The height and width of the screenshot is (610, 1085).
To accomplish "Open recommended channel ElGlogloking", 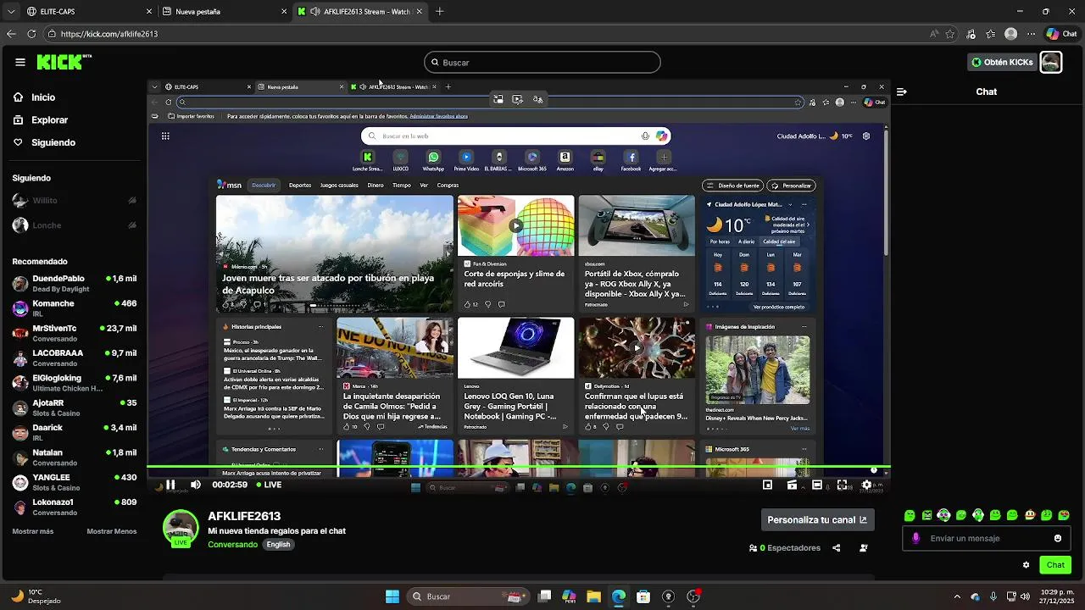I will 75,383.
